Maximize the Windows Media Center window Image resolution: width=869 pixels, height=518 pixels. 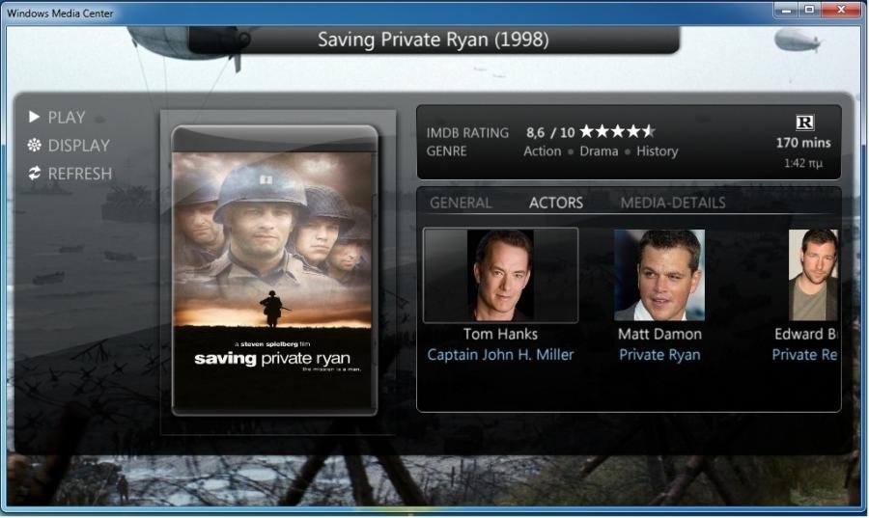[x=809, y=10]
